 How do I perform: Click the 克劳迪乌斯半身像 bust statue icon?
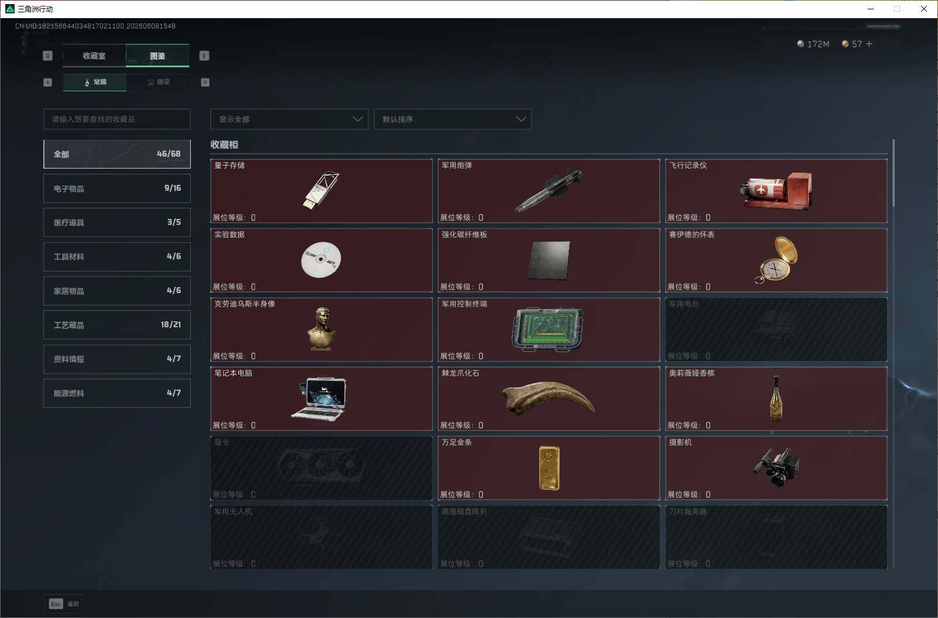(321, 328)
